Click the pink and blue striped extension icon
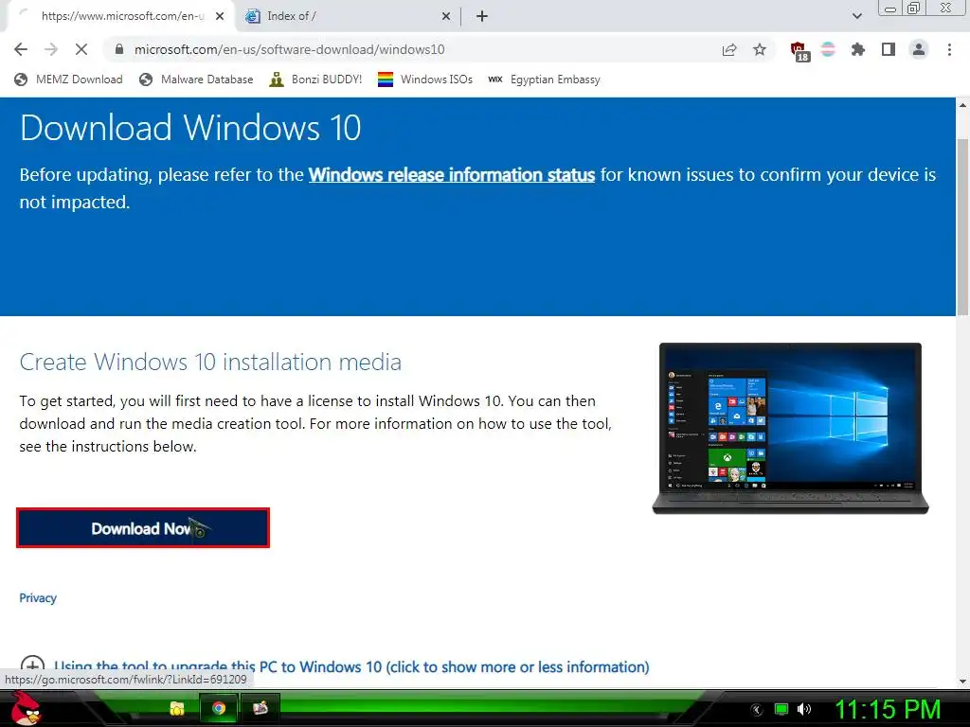 (x=828, y=49)
